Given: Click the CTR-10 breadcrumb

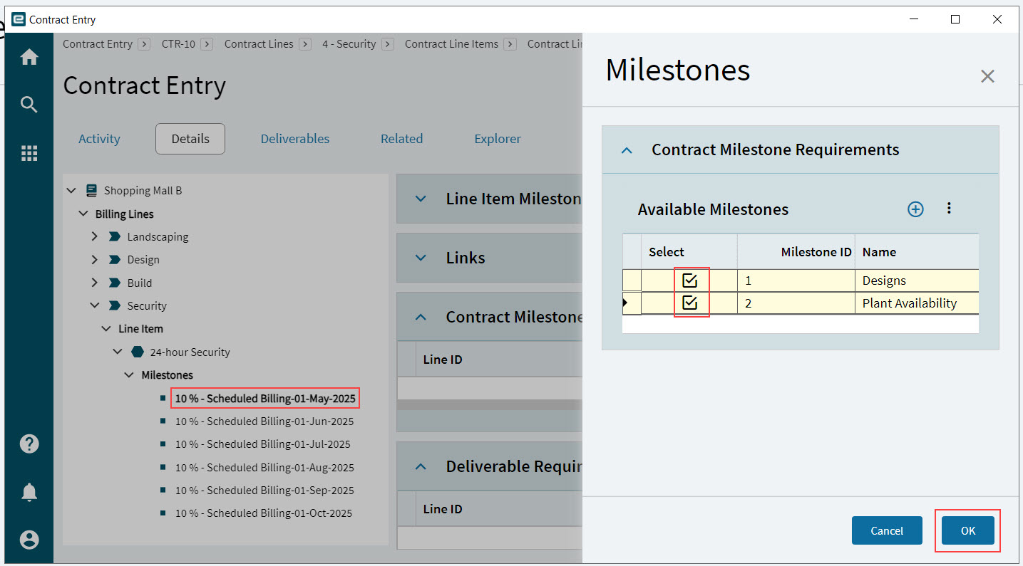Looking at the screenshot, I should [x=178, y=44].
